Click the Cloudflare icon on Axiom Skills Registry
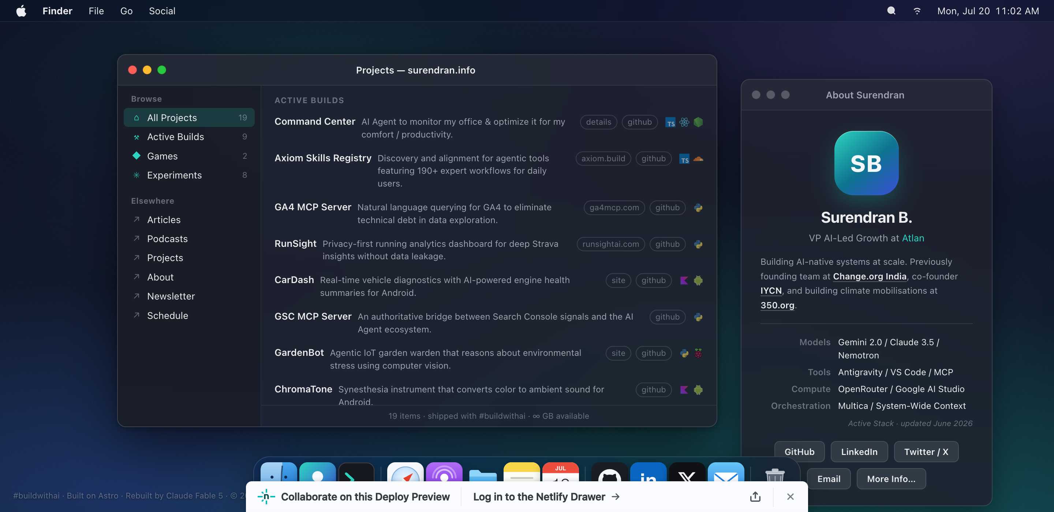 click(x=698, y=159)
